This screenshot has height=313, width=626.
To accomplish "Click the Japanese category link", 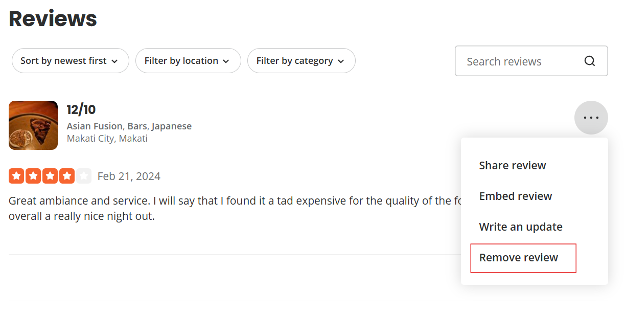I will pos(172,126).
